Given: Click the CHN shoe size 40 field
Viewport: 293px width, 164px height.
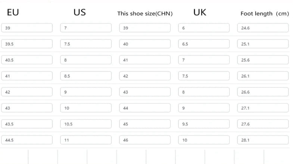Looking at the screenshot, I should tap(145, 44).
